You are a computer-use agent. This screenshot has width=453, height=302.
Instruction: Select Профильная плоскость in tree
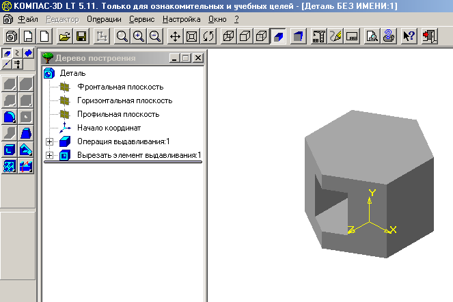click(x=118, y=114)
